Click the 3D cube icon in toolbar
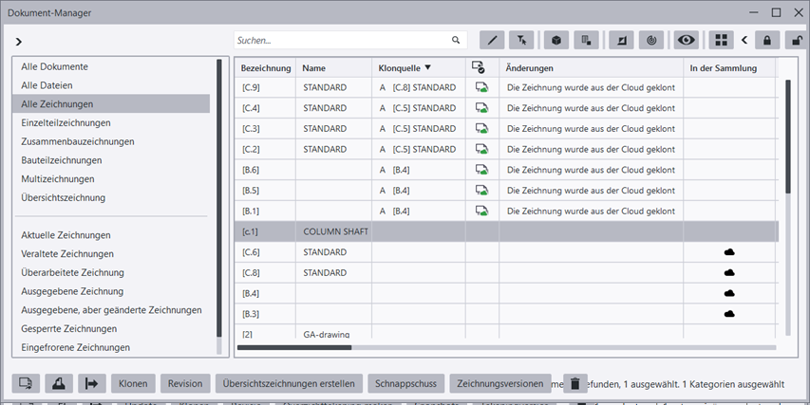The height and width of the screenshot is (405, 810). 556,41
